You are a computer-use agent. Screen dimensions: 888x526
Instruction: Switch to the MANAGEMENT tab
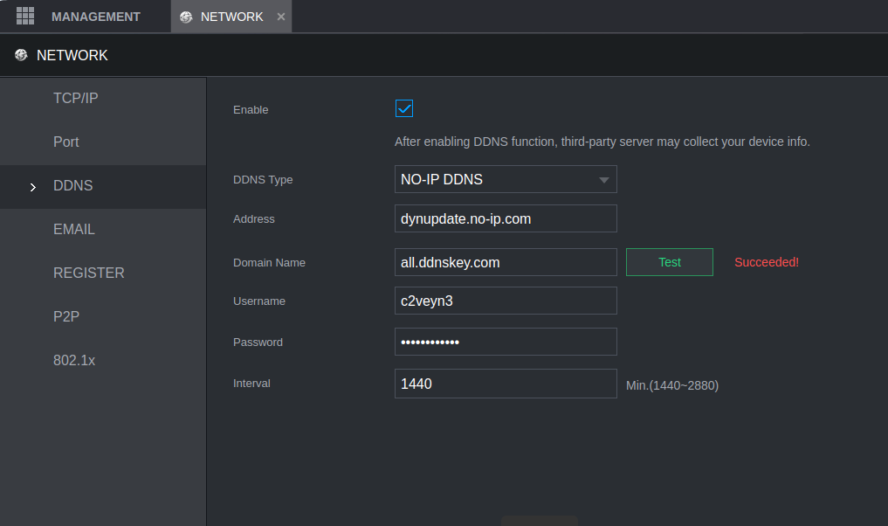pyautogui.click(x=95, y=17)
